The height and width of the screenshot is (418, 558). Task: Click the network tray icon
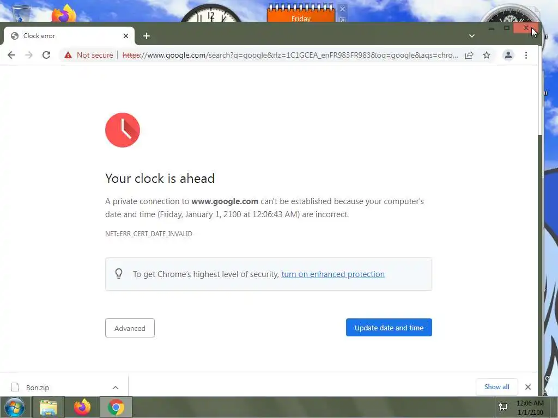coord(503,407)
